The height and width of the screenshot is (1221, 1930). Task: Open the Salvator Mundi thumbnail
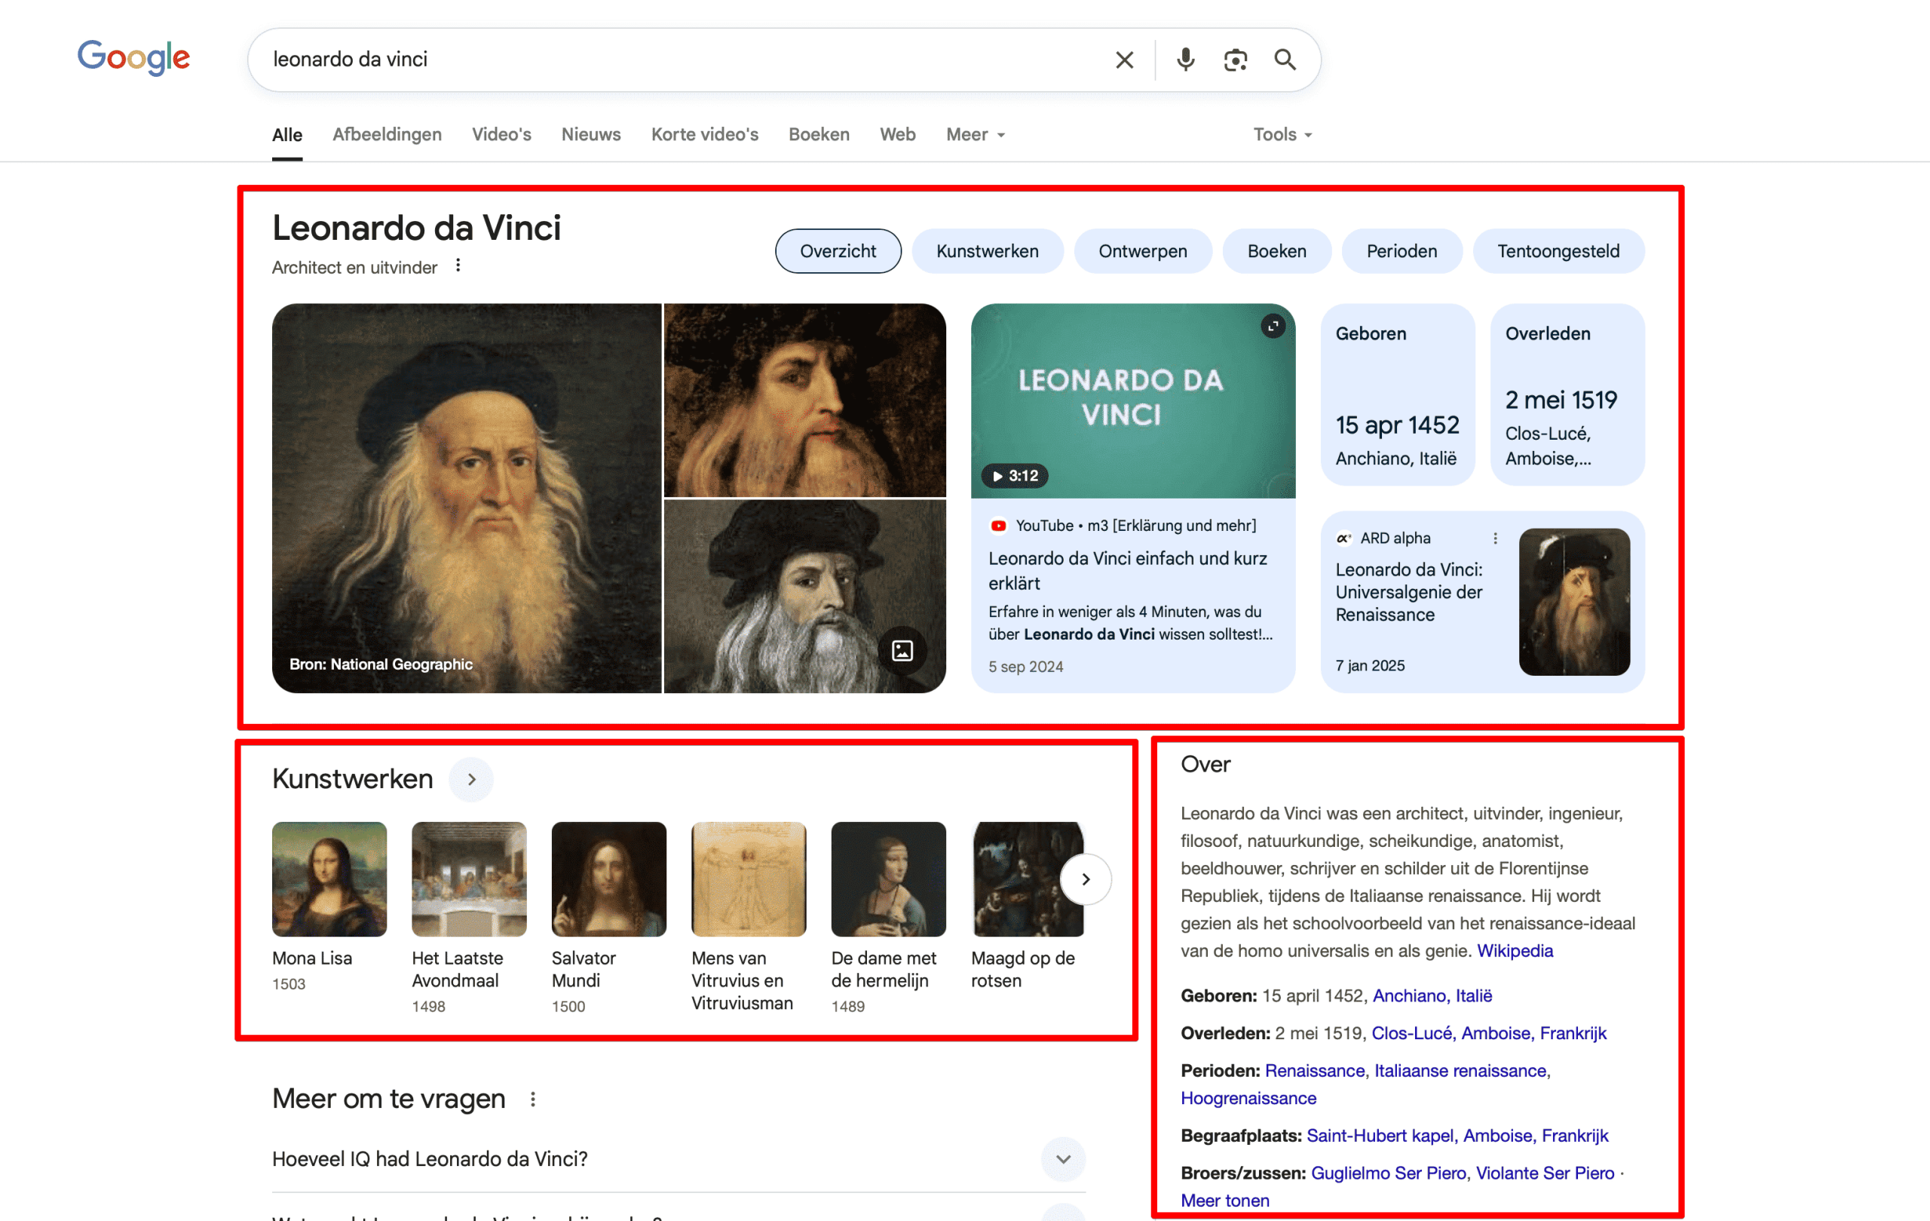pyautogui.click(x=608, y=879)
